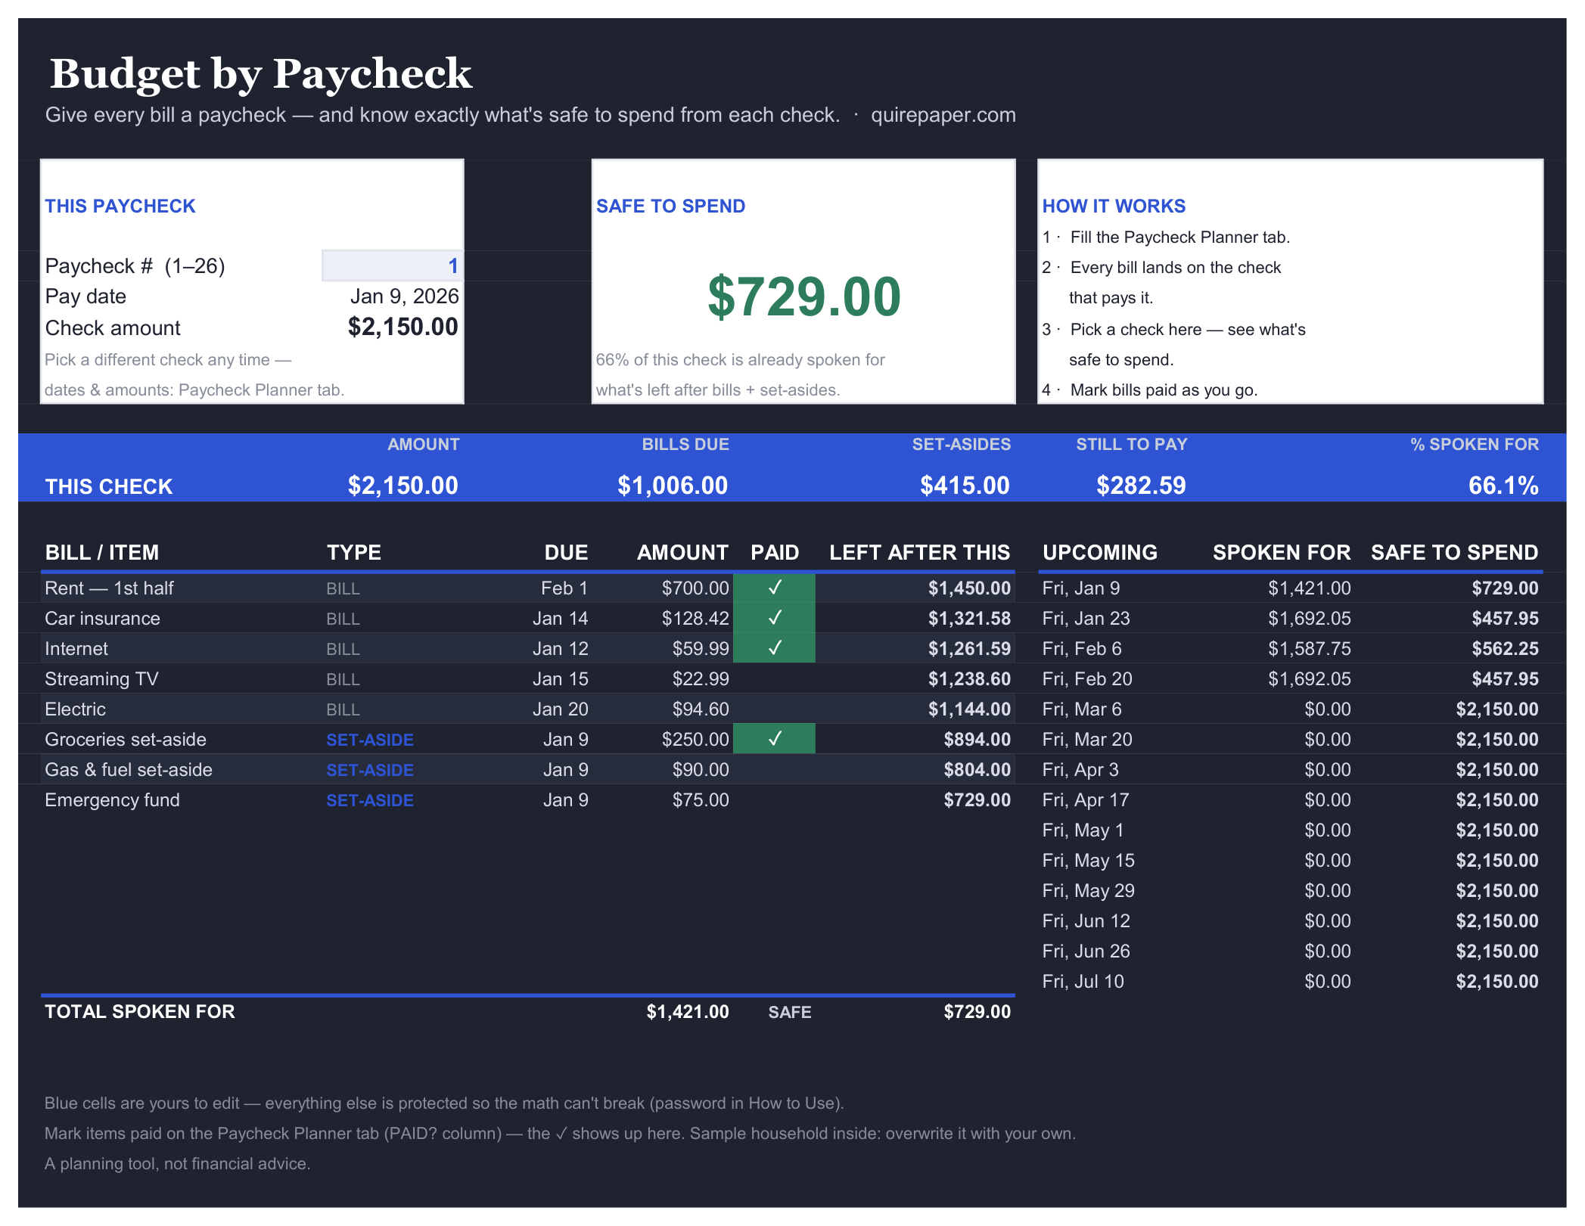Click the Electric due date Jan 20
The width and height of the screenshot is (1585, 1226).
pos(560,709)
